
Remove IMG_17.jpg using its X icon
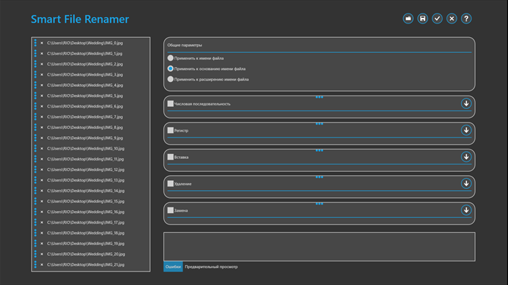coord(42,222)
